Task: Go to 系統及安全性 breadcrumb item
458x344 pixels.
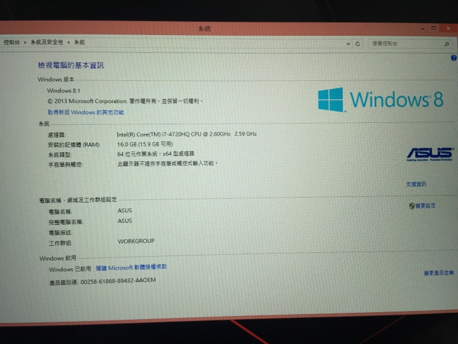Action: pyautogui.click(x=46, y=42)
